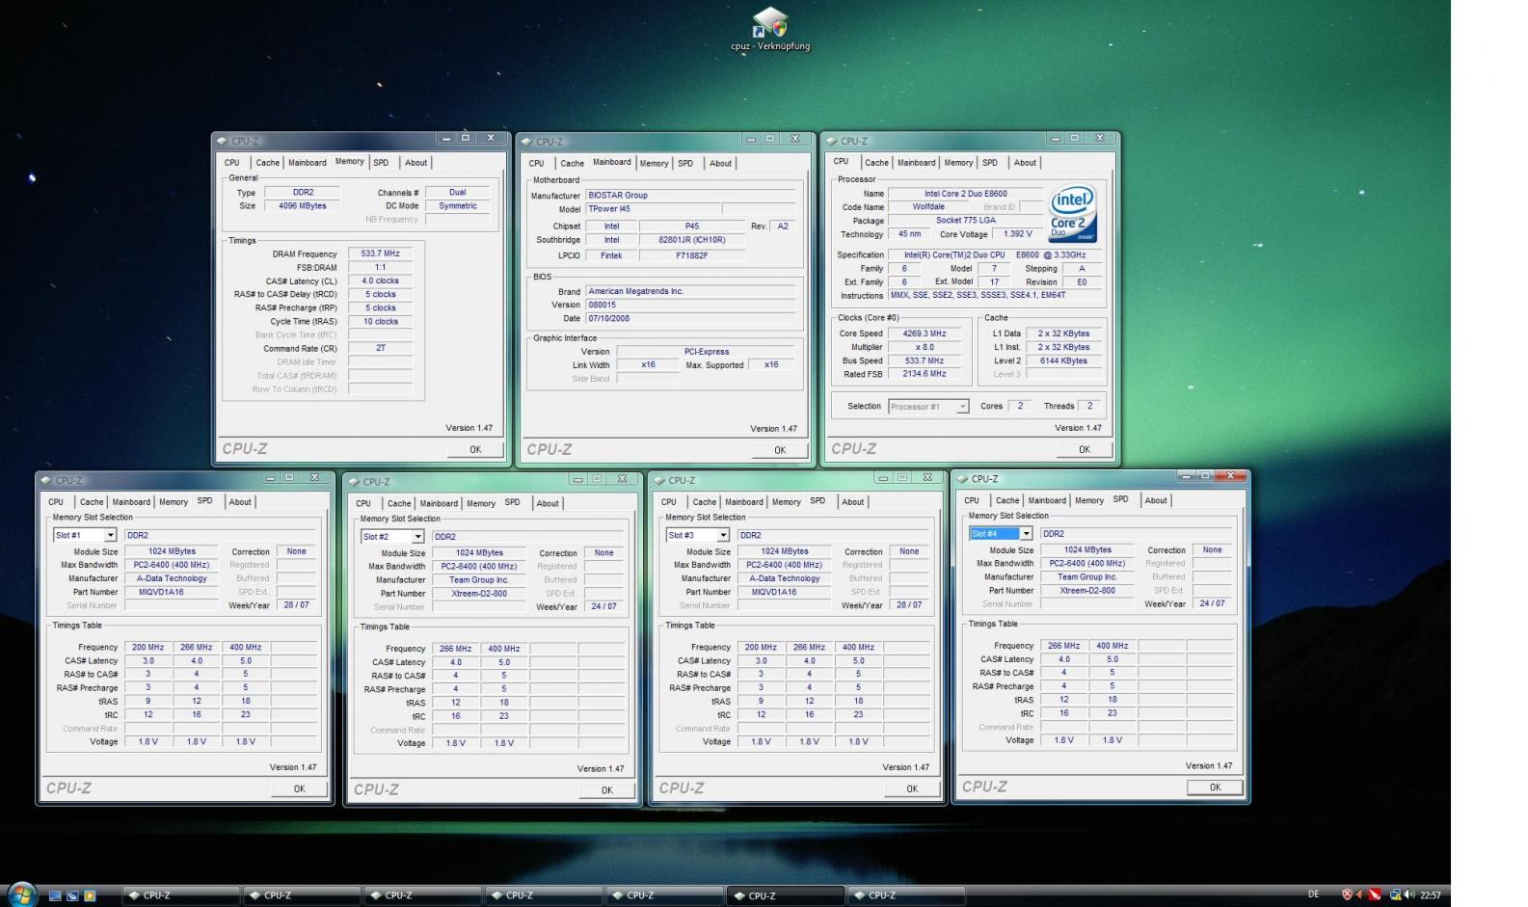Viewport: 1528px width, 907px height.
Task: Click the Level 2 cache value 6144 KBytes
Action: click(1063, 360)
